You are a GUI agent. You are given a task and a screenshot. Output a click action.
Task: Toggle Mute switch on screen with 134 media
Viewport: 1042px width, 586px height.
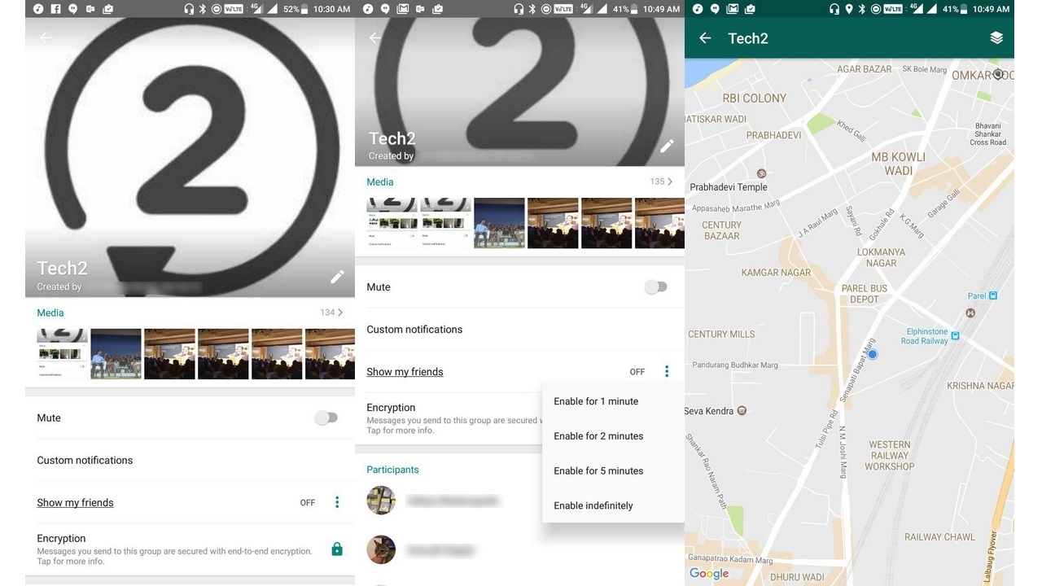[x=326, y=418]
